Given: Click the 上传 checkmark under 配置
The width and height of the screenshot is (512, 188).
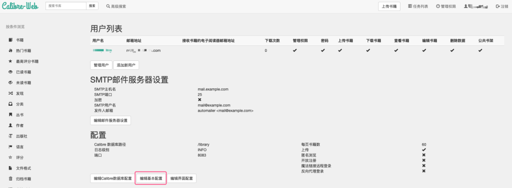Looking at the screenshot, I should point(424,150).
